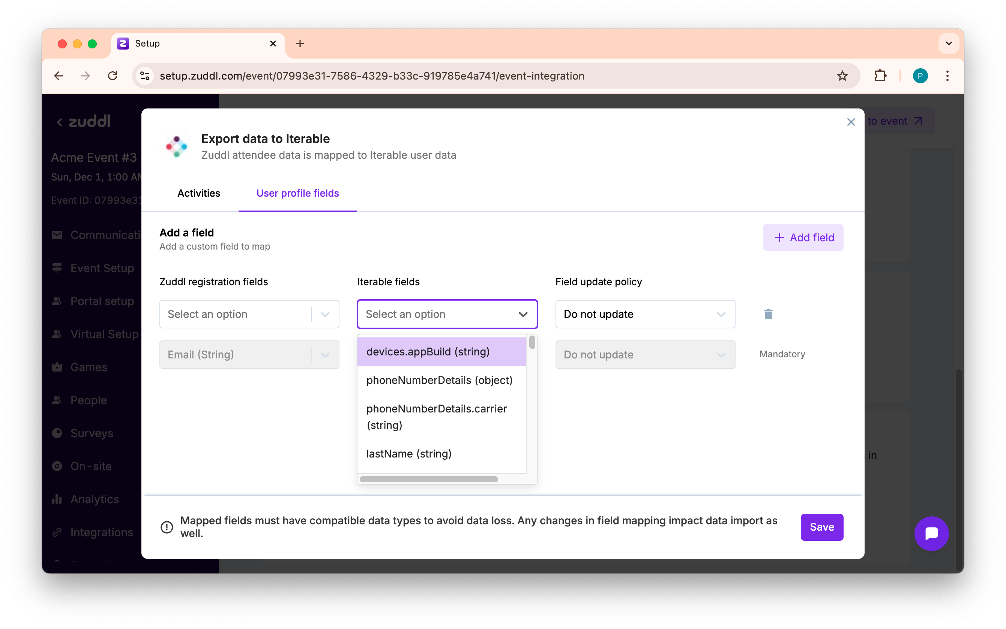This screenshot has height=629, width=1006.
Task: Click the bookmark star in address bar
Action: pos(842,76)
